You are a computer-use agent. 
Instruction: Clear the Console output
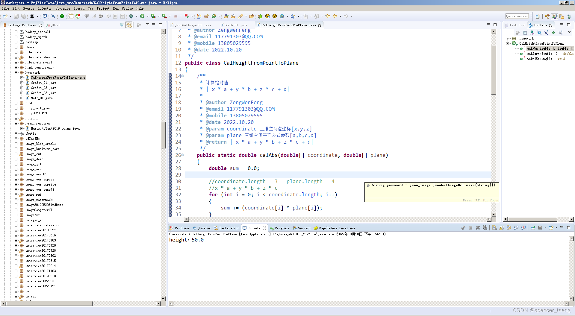495,228
